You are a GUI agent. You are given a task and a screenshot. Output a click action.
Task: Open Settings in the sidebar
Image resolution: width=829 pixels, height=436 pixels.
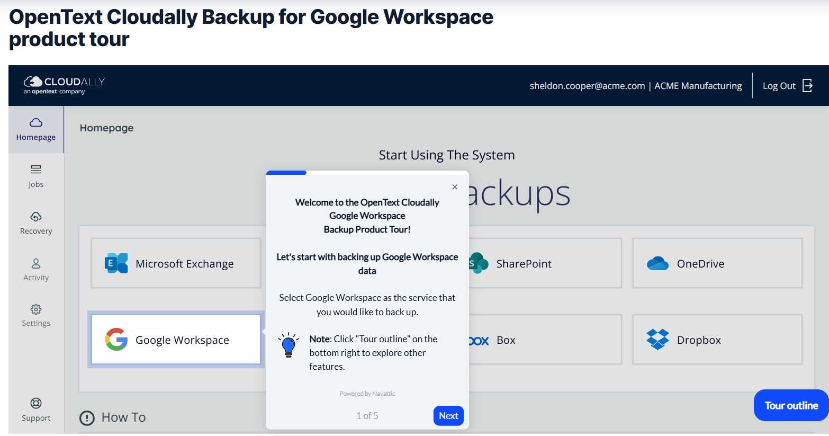36,316
